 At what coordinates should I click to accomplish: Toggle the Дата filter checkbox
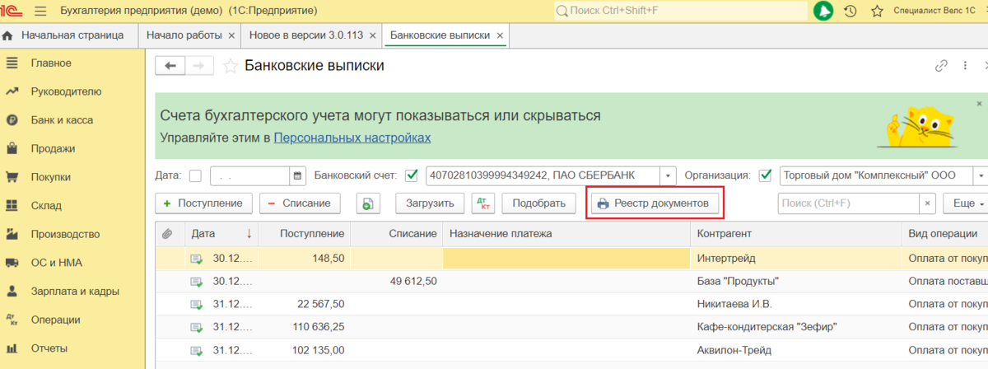pyautogui.click(x=195, y=175)
